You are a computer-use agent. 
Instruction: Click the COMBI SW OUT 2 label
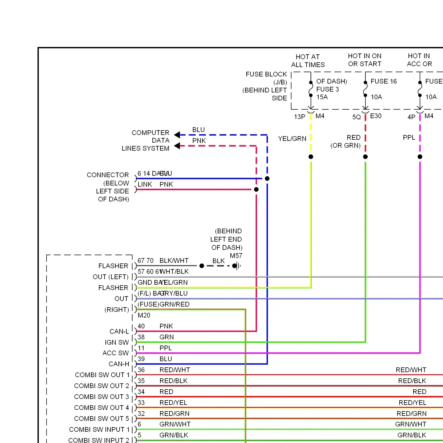coord(102,386)
